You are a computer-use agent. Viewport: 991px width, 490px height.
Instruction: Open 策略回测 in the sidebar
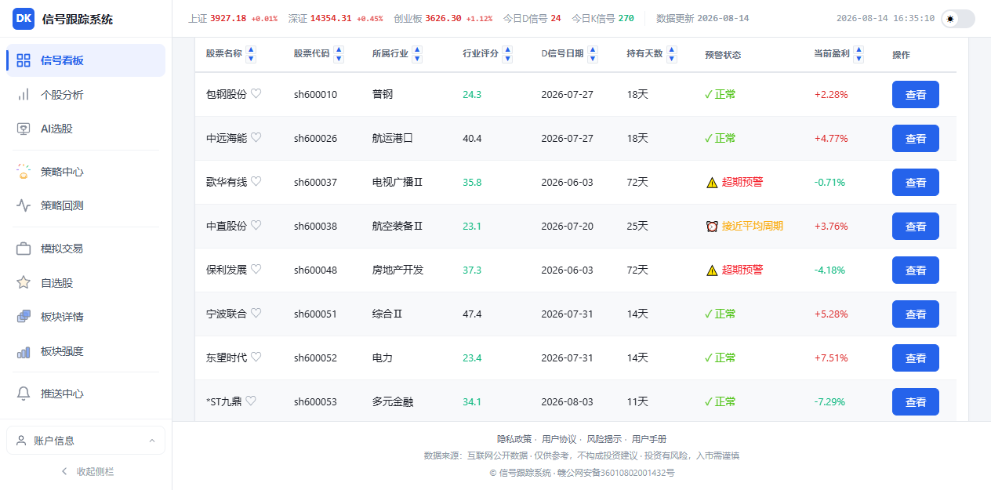[86, 205]
